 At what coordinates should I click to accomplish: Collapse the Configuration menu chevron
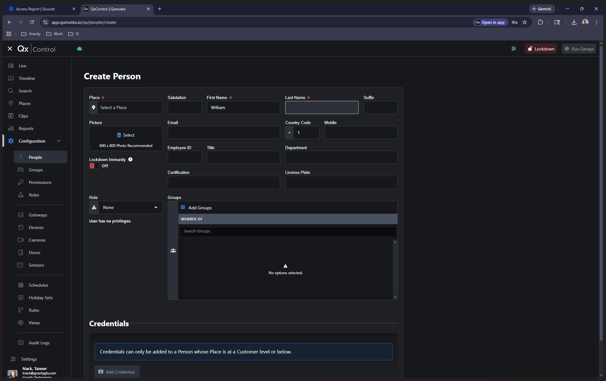pos(59,141)
